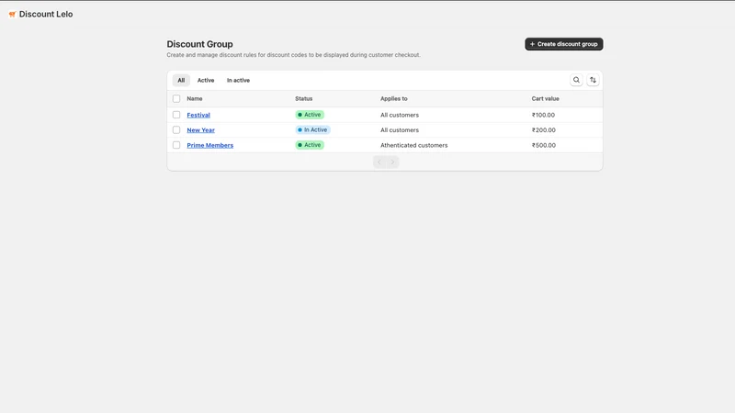The height and width of the screenshot is (413, 735).
Task: Check the Festival row checkbox
Action: 176,115
